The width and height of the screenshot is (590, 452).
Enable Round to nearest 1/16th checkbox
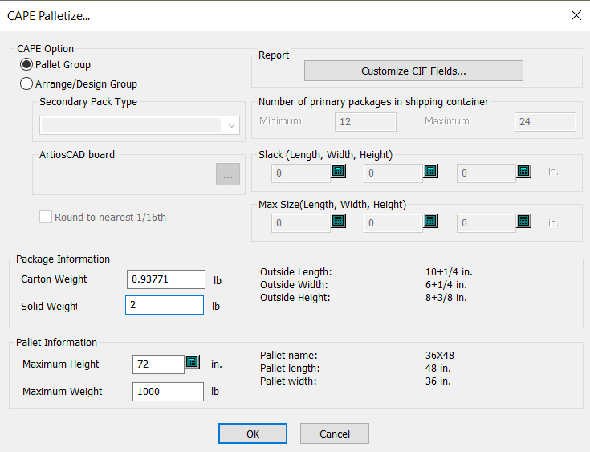tap(47, 218)
